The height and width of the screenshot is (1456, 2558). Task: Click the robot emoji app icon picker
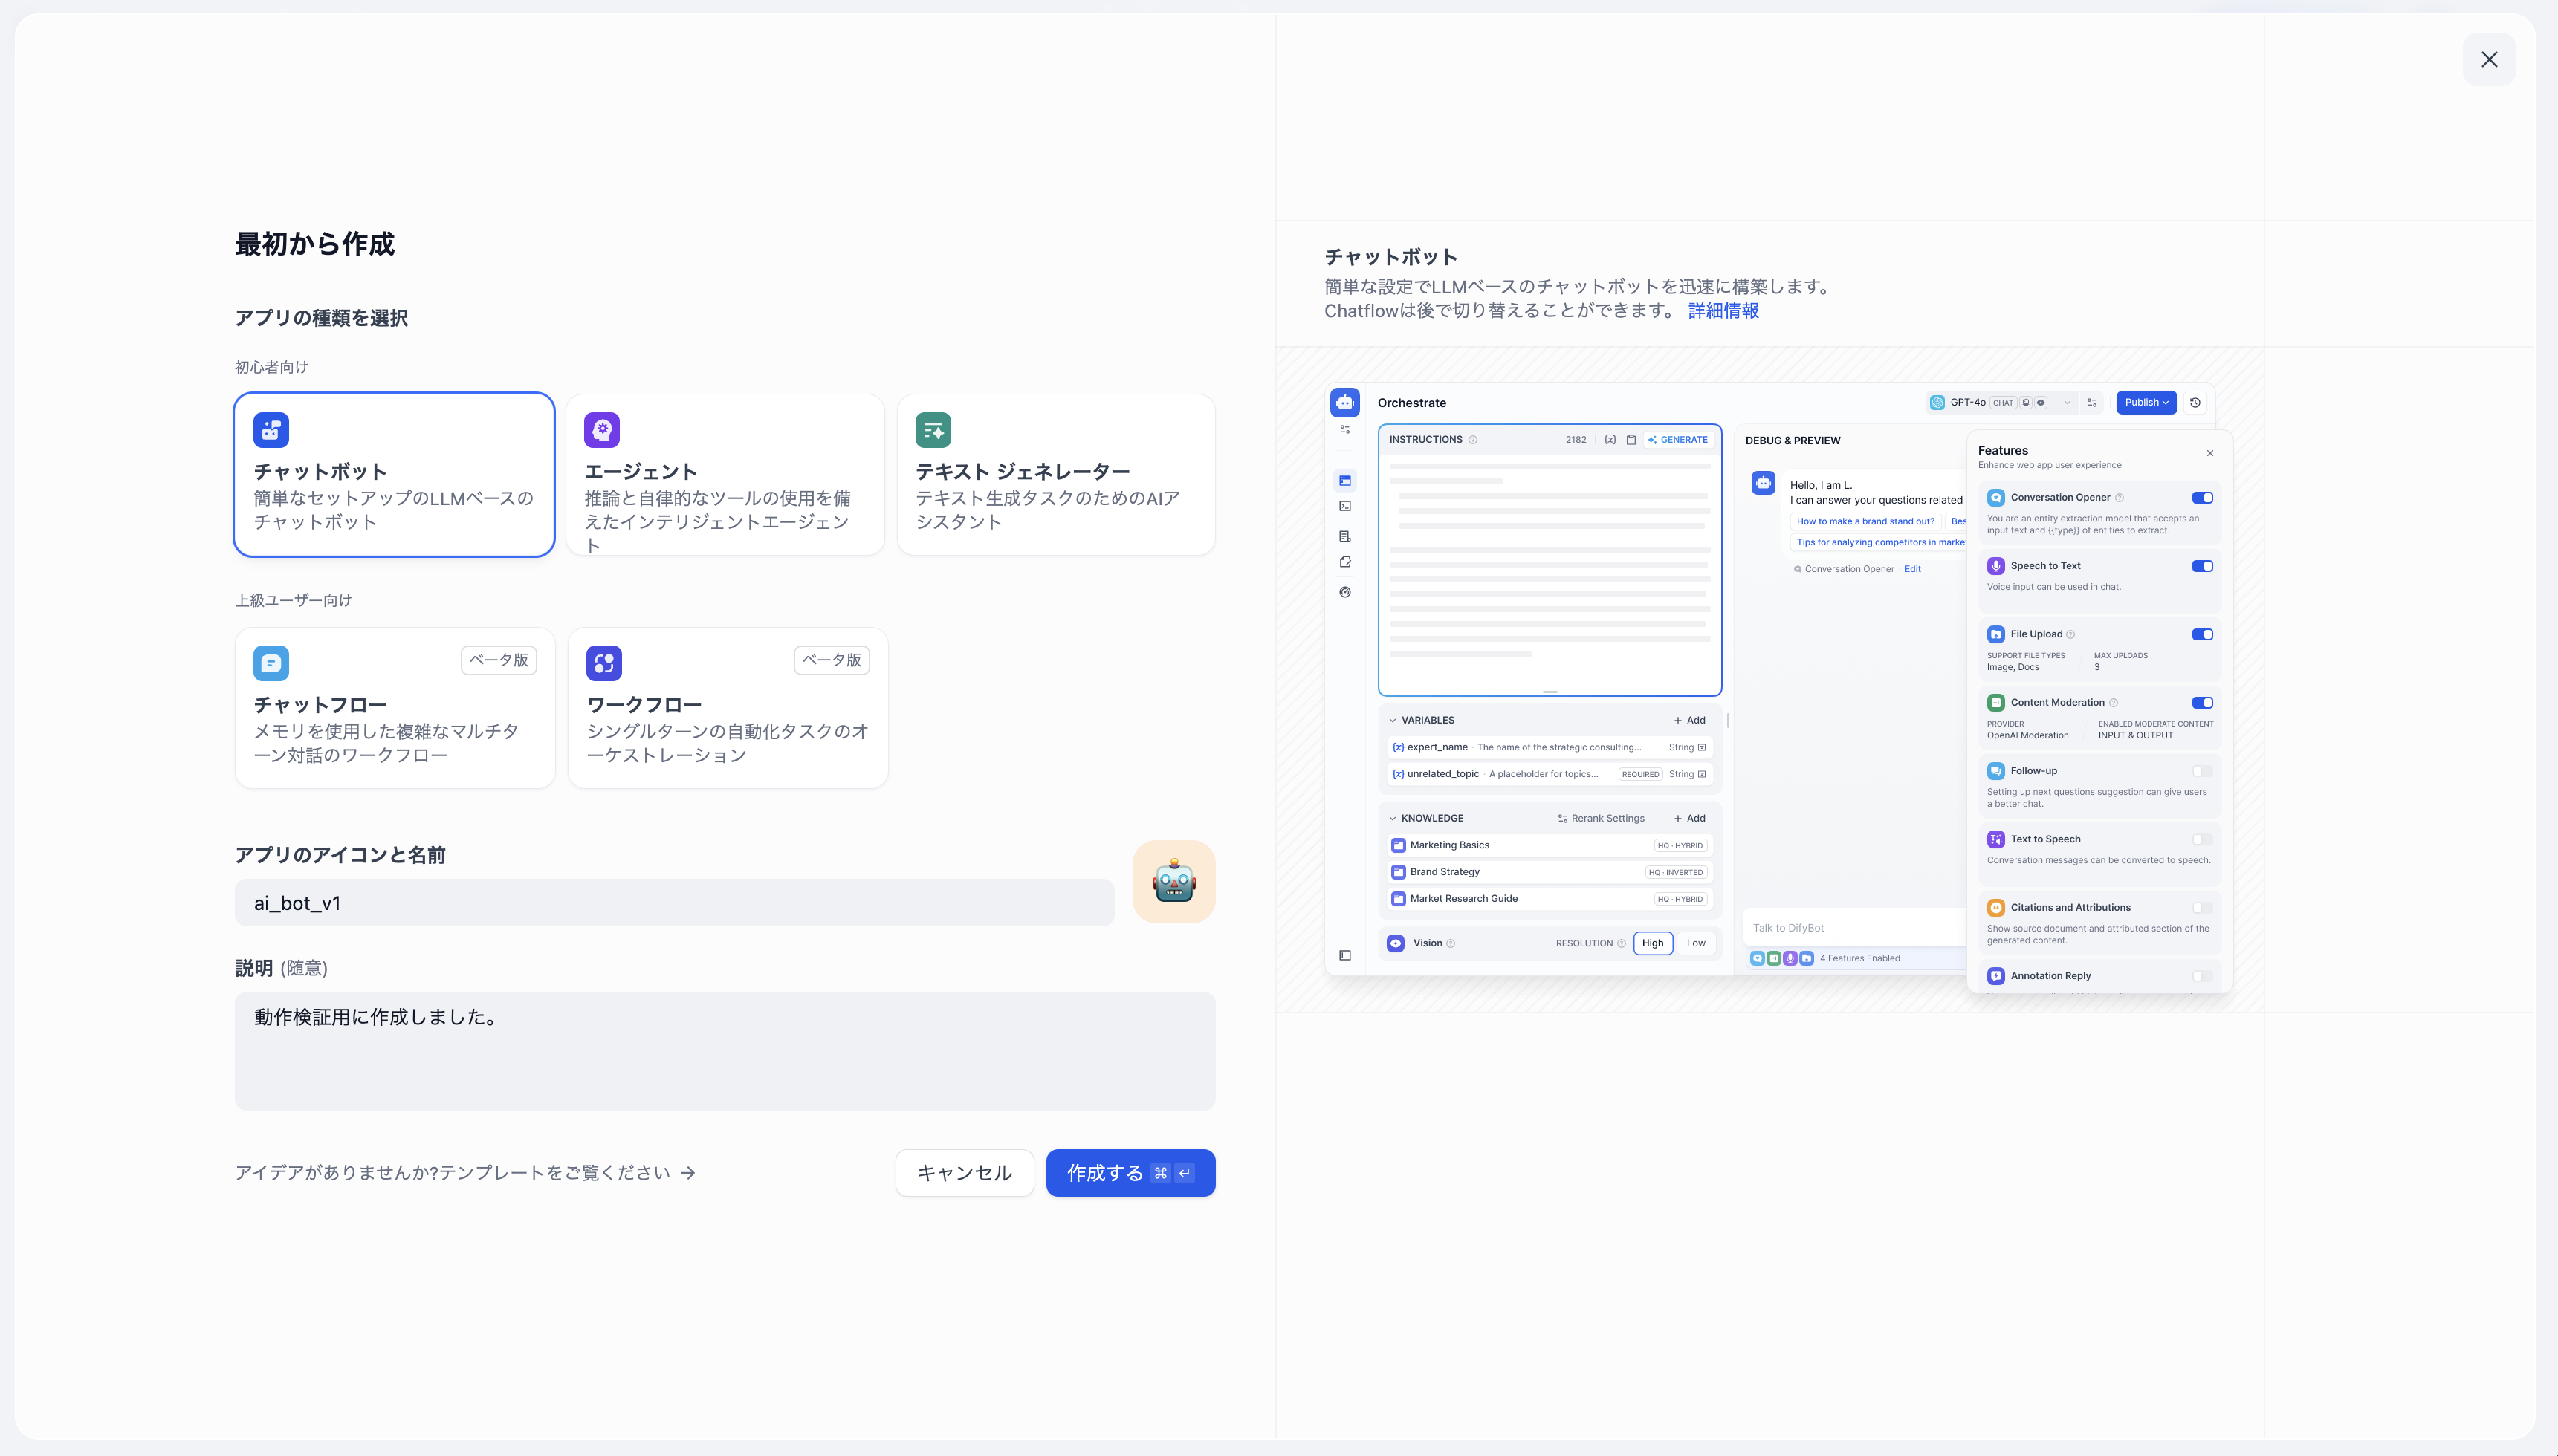point(1173,881)
